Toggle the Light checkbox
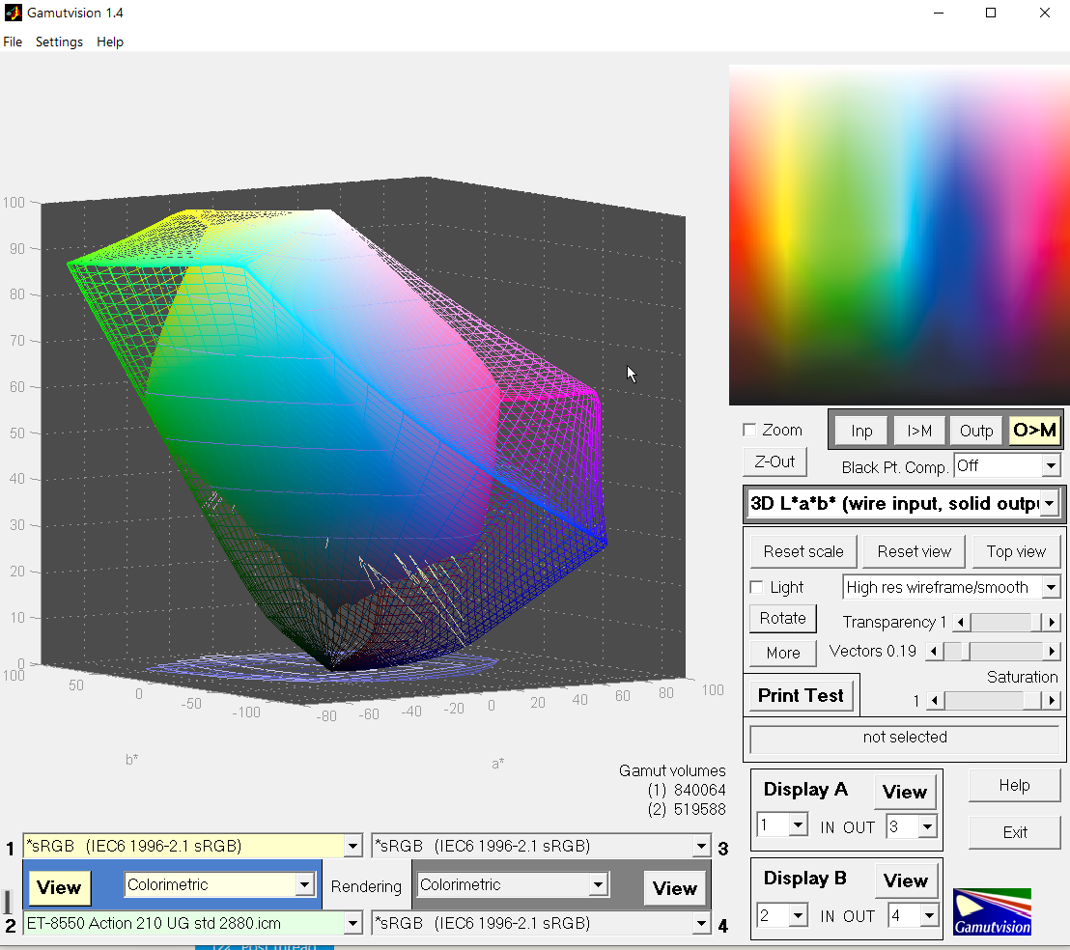Image resolution: width=1070 pixels, height=950 pixels. pyautogui.click(x=757, y=587)
